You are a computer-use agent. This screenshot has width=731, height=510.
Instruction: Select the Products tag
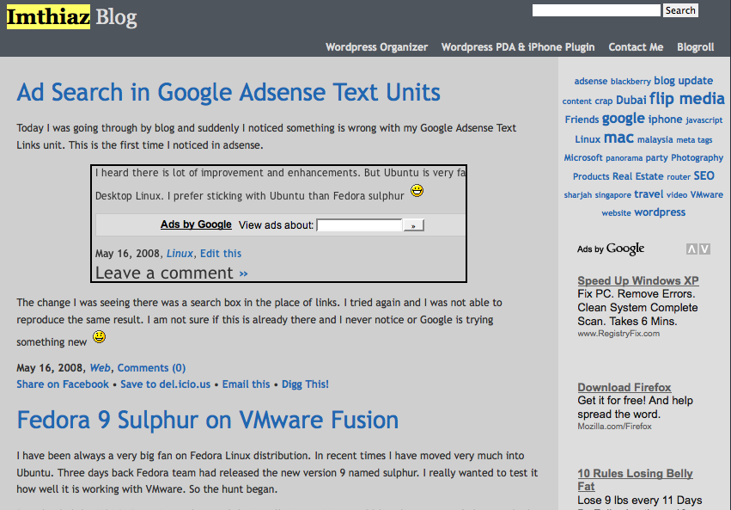tap(591, 176)
